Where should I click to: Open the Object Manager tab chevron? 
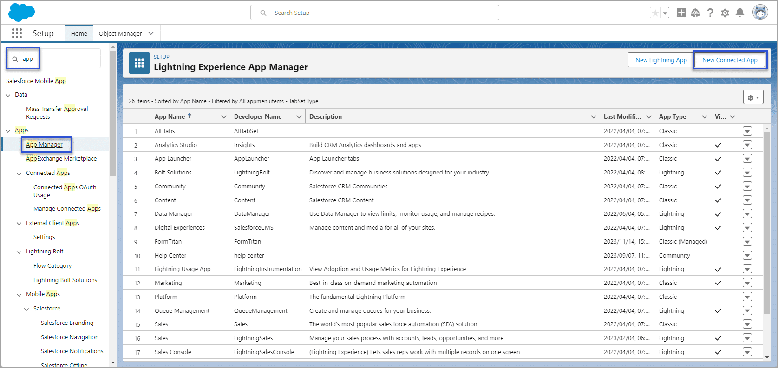tap(151, 33)
